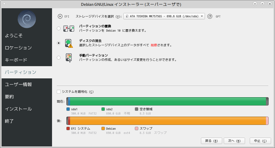275x148 pixels.
Task: Click the 後: label
Action: [x=59, y=121]
